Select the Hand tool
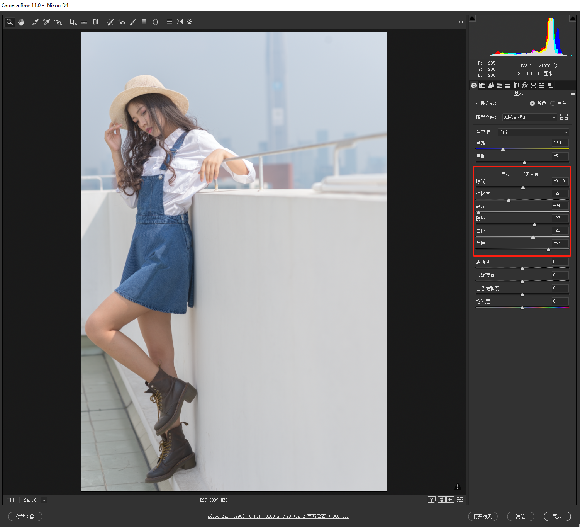The height and width of the screenshot is (527, 580). pyautogui.click(x=21, y=22)
